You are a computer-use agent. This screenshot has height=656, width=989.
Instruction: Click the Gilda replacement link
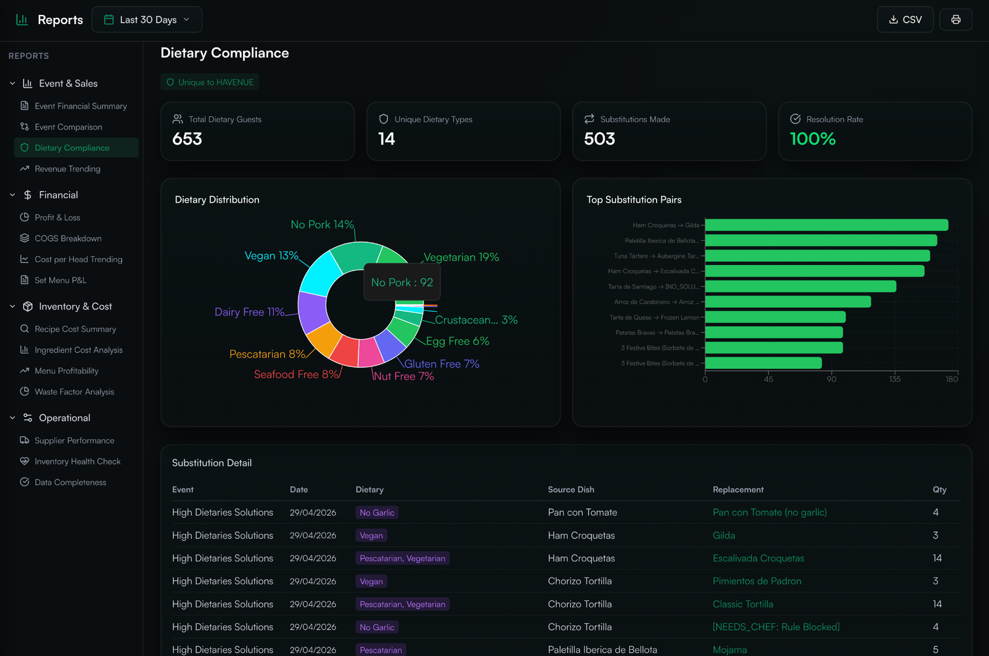click(x=724, y=536)
